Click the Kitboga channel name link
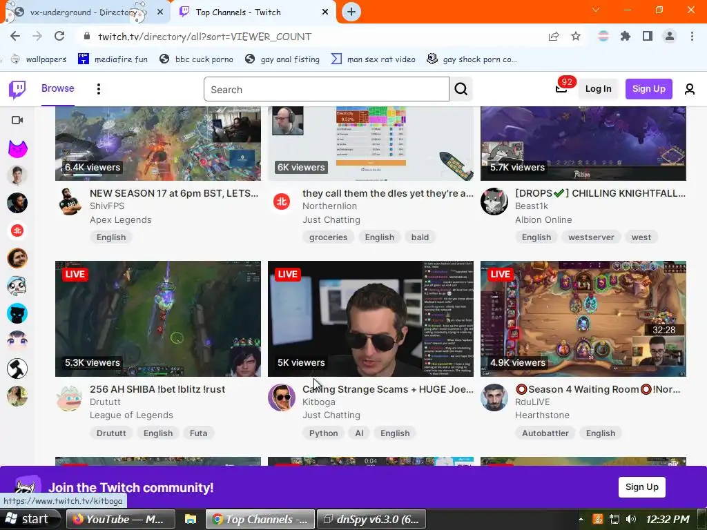This screenshot has height=530, width=707. click(x=319, y=402)
